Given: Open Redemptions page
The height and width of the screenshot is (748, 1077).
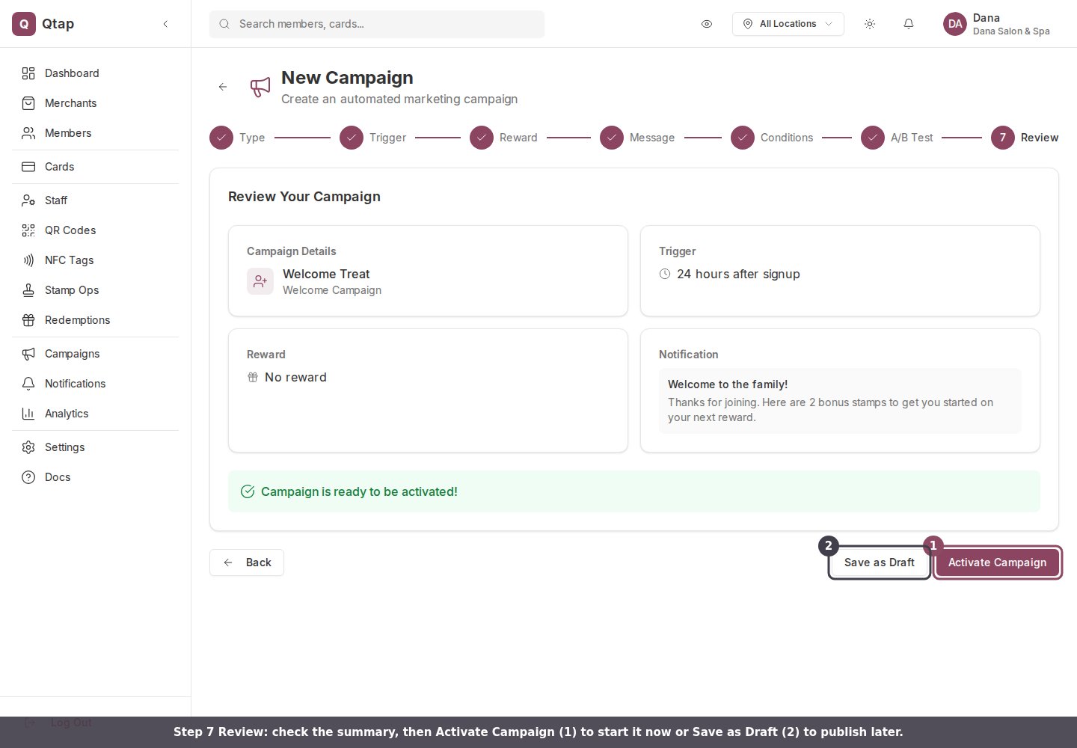Looking at the screenshot, I should pyautogui.click(x=95, y=320).
